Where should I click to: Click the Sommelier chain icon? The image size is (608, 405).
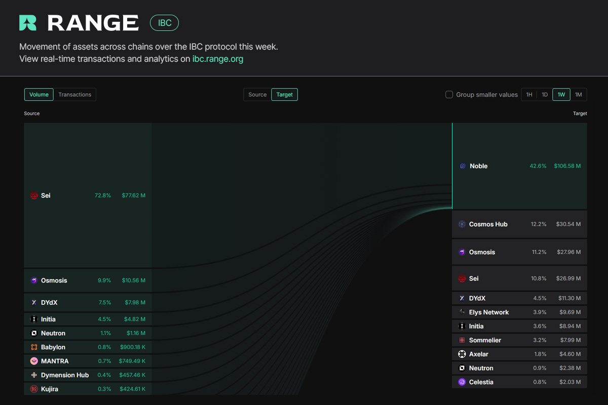pos(462,340)
